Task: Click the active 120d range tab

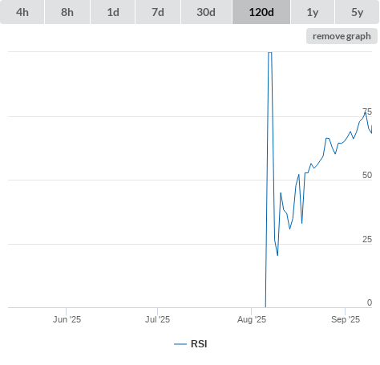Action: [261, 12]
